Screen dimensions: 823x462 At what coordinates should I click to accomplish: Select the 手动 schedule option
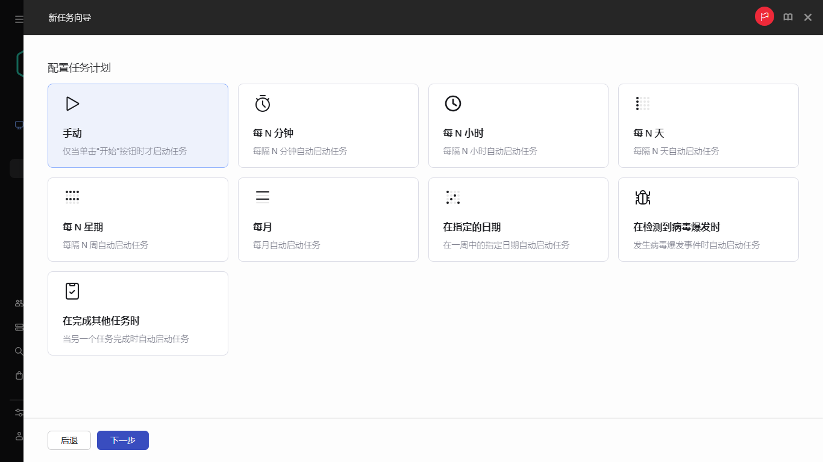[x=137, y=125]
